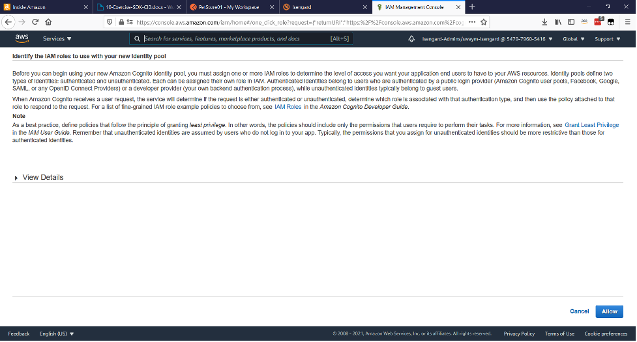This screenshot has width=637, height=342.
Task: Go back with the browser back arrow
Action: point(8,22)
